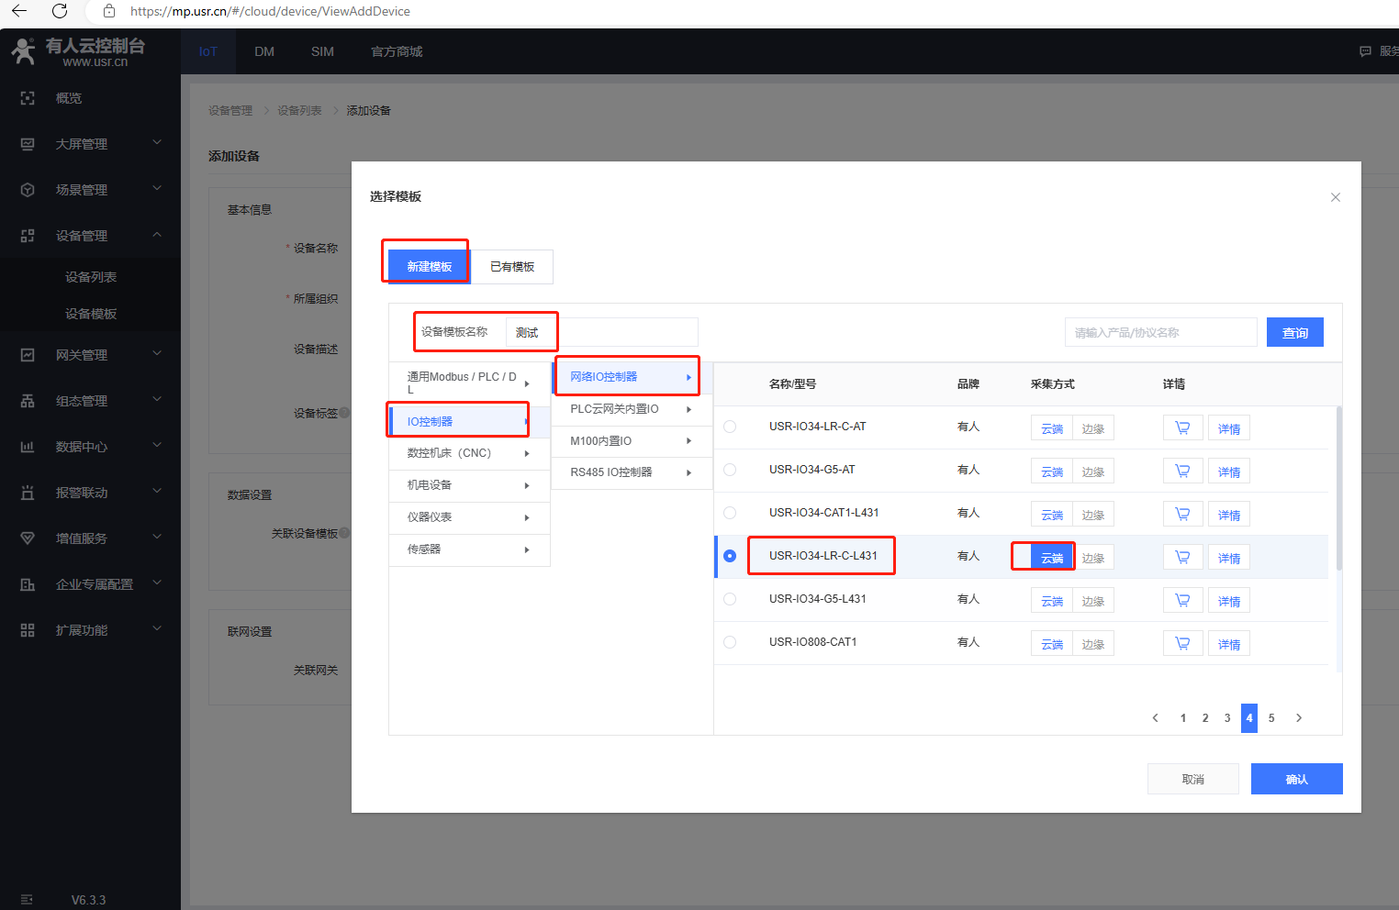Click the 企业专属配置 building icon
Screen dimensions: 1399x910
[x=28, y=584]
